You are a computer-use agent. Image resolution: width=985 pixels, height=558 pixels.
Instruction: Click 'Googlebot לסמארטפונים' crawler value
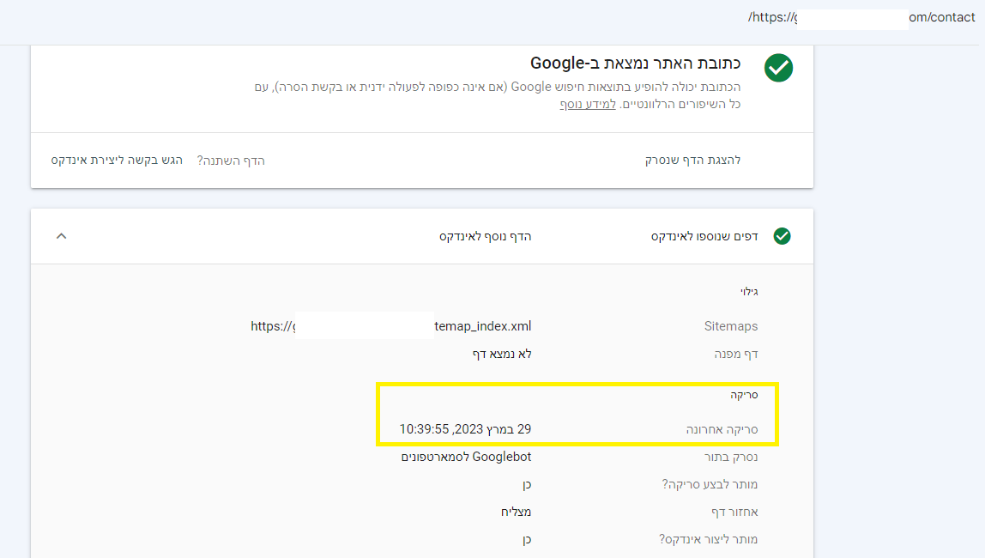[466, 457]
